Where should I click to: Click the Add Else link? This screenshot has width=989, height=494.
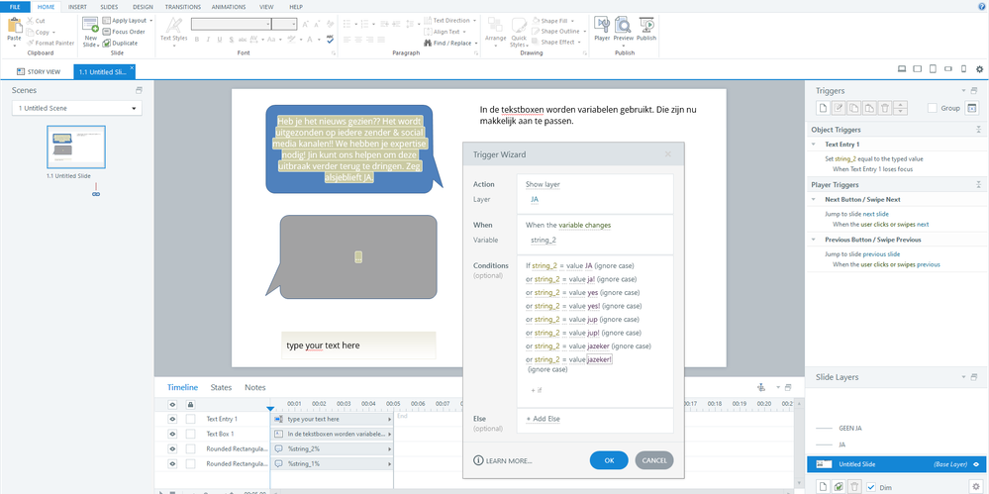(x=544, y=420)
